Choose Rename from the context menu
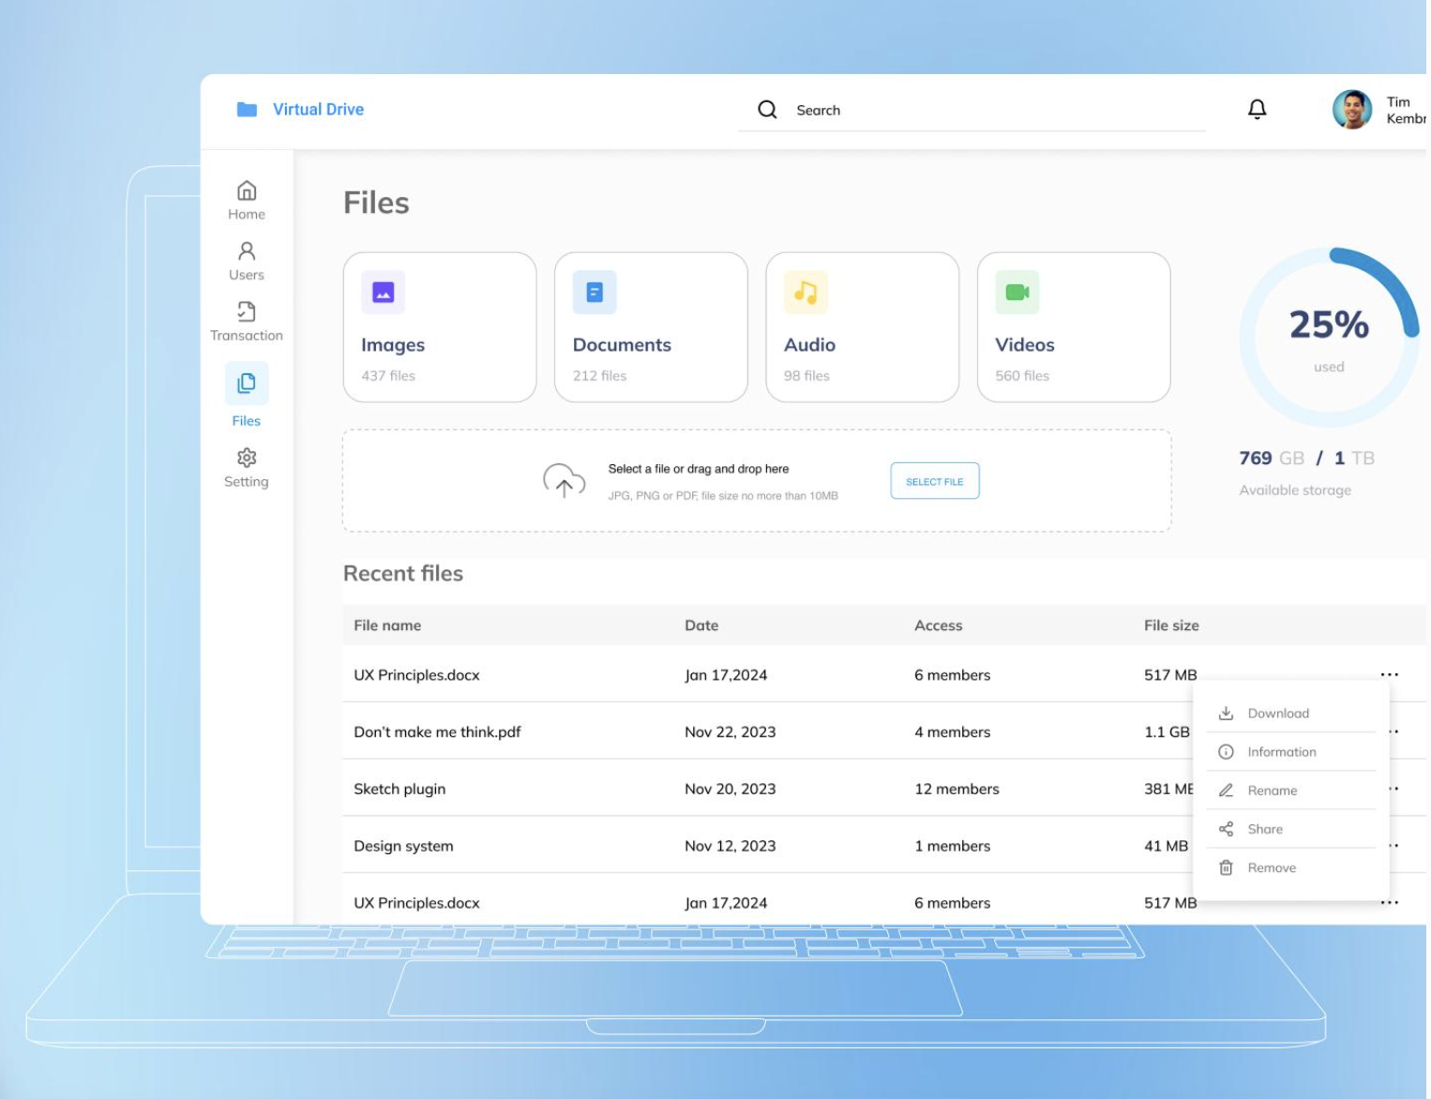 [x=1272, y=790]
